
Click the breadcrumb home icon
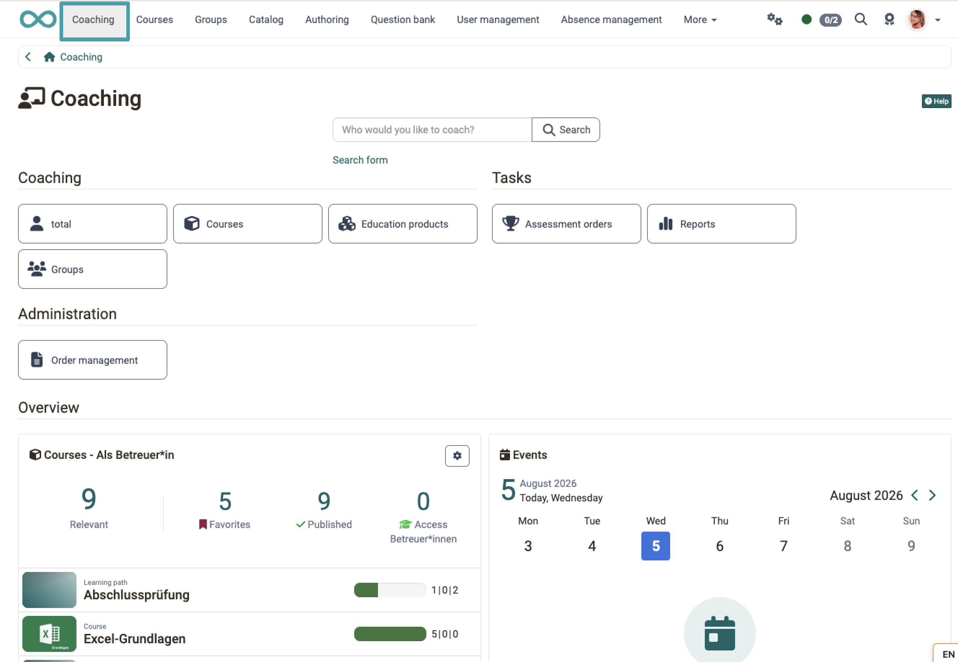click(49, 57)
